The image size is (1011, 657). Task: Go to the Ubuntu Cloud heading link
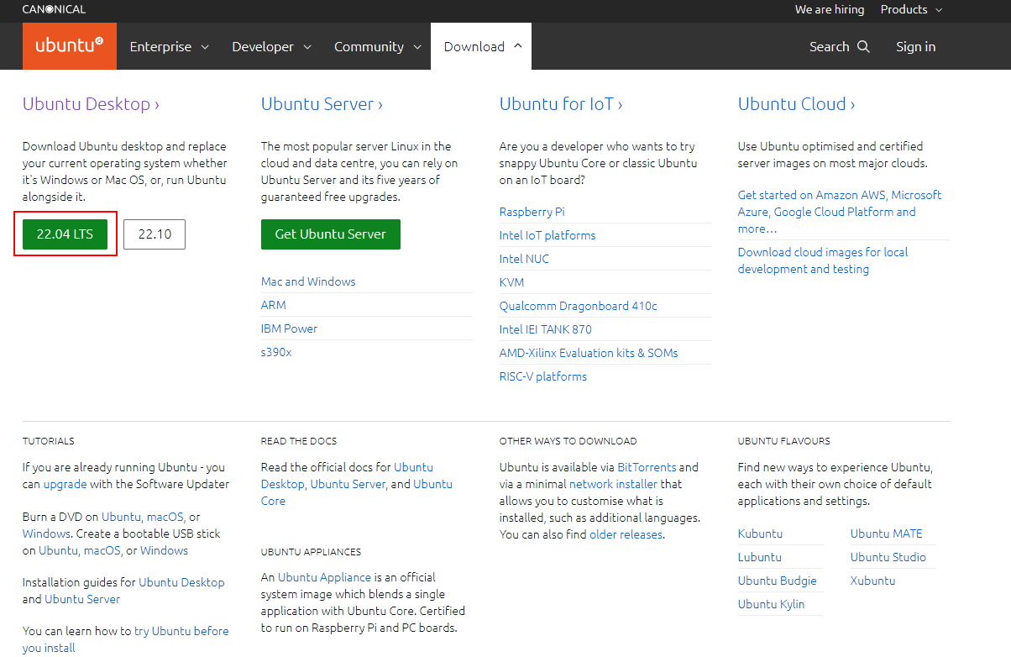coord(796,104)
